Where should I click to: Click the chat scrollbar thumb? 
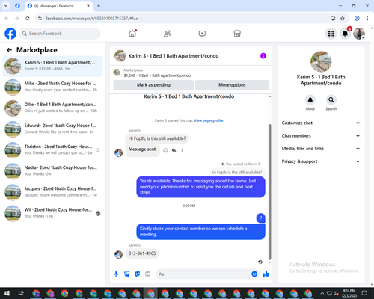269,192
